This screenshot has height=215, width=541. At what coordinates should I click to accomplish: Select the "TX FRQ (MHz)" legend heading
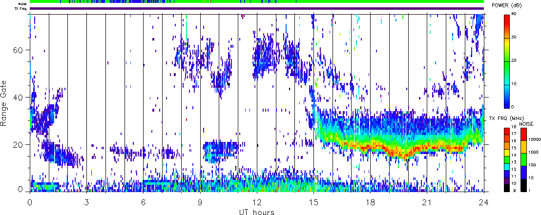click(x=507, y=118)
